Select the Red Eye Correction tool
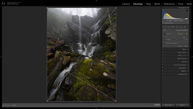The height and width of the screenshot is (109, 193). point(173,27)
